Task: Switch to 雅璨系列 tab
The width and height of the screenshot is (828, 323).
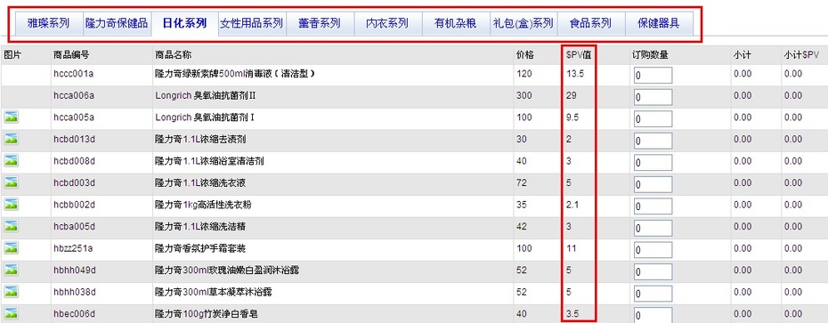Action: point(48,24)
